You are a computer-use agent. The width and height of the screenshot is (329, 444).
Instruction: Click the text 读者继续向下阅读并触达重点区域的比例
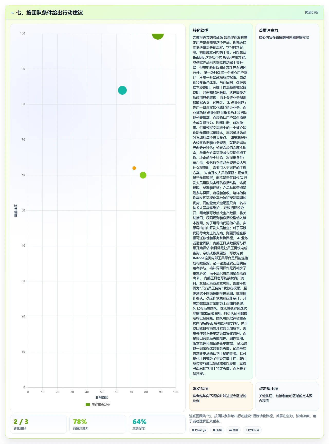(x=220, y=398)
